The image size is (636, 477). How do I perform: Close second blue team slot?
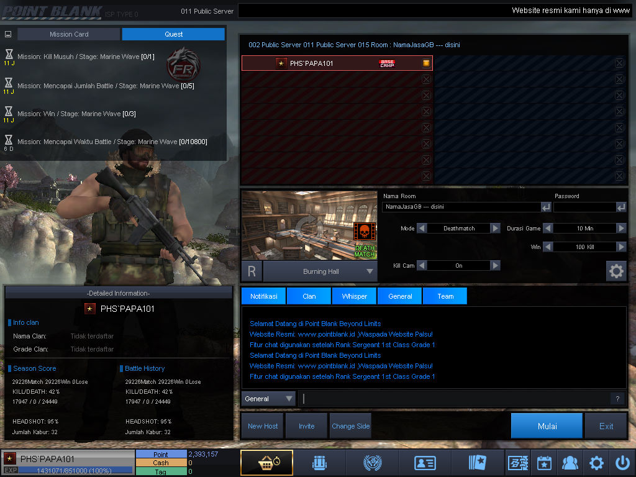click(x=619, y=79)
